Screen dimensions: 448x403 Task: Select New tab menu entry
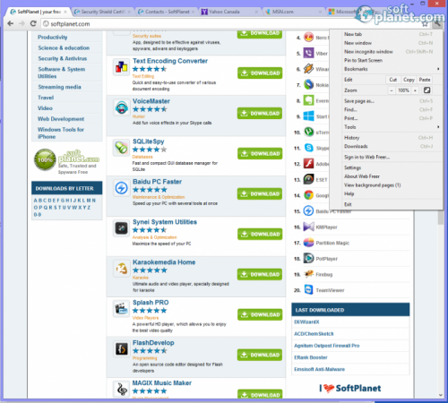point(392,34)
